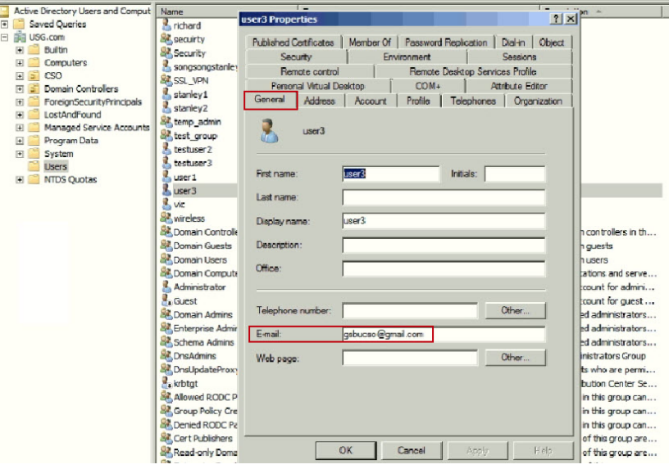Viewport: 669px width, 469px height.
Task: Click the context help question mark button
Action: [556, 19]
